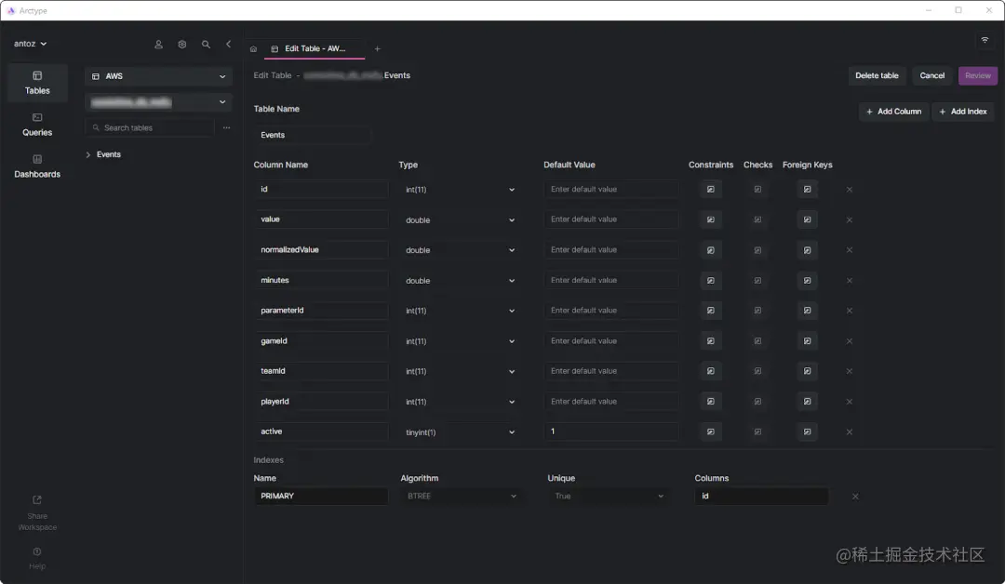Open checks for the normalizedValue column

(757, 250)
